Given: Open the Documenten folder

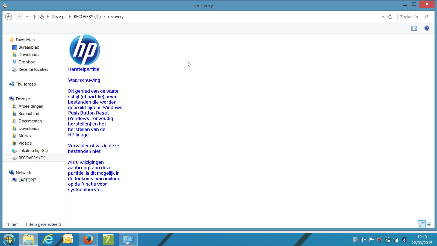Looking at the screenshot, I should click(30, 121).
